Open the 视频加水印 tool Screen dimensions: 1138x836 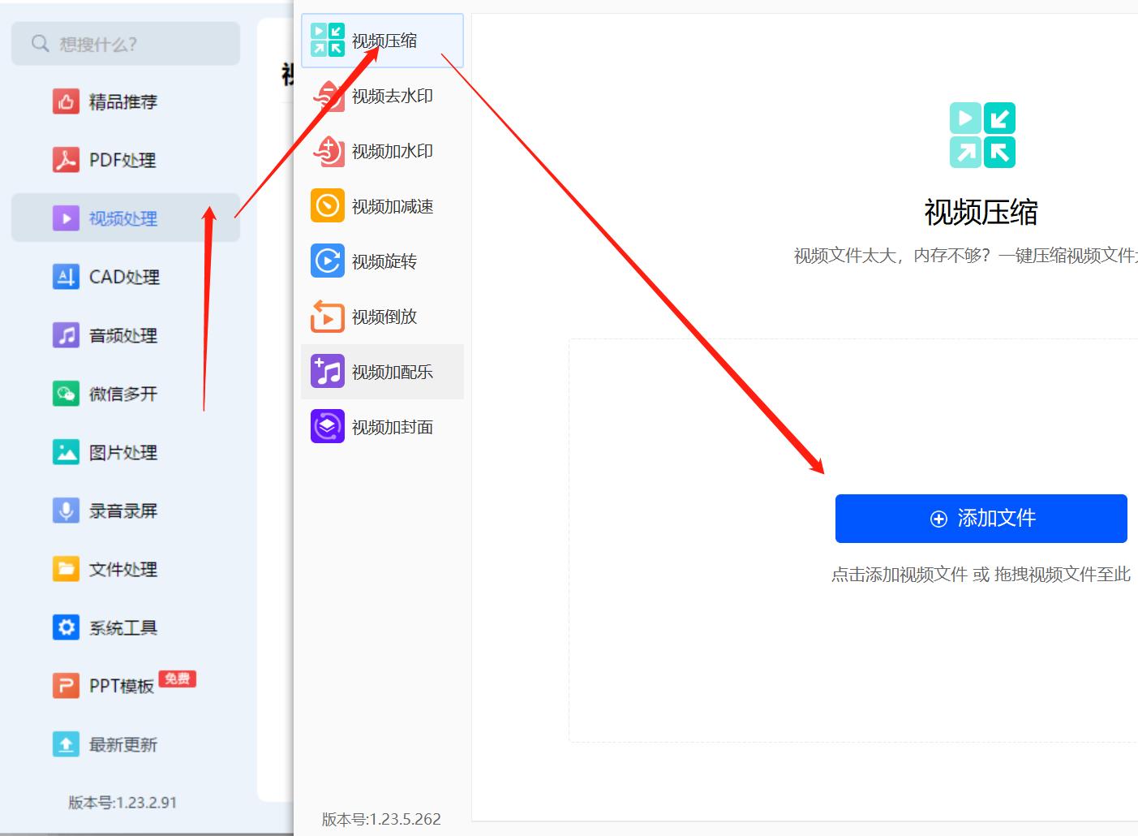[x=381, y=151]
